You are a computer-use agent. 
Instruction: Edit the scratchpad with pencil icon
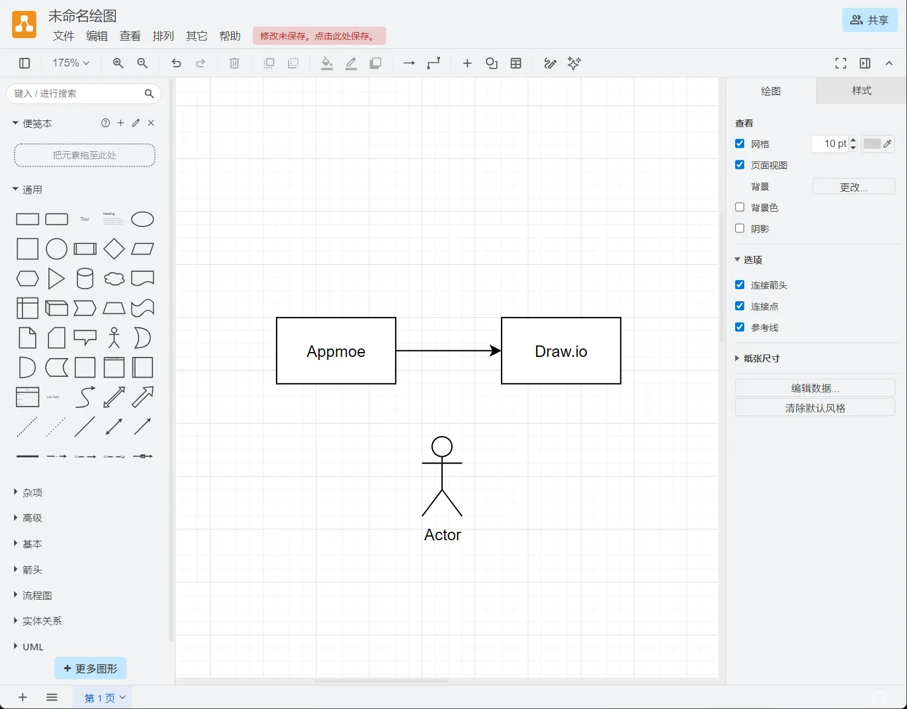(136, 123)
